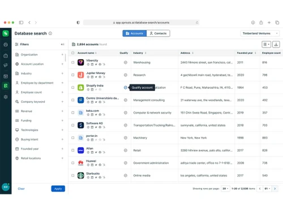Open the highlighted database search sidebar icon

click(6, 86)
